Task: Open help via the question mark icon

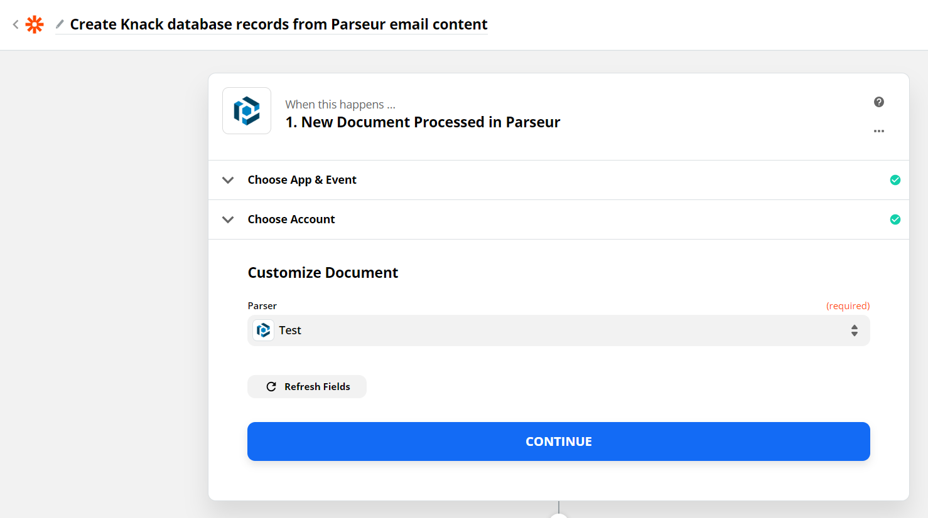Action: (878, 102)
